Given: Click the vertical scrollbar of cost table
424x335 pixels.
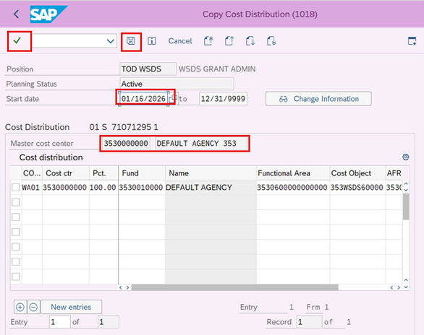Looking at the screenshot, I should pos(406,206).
